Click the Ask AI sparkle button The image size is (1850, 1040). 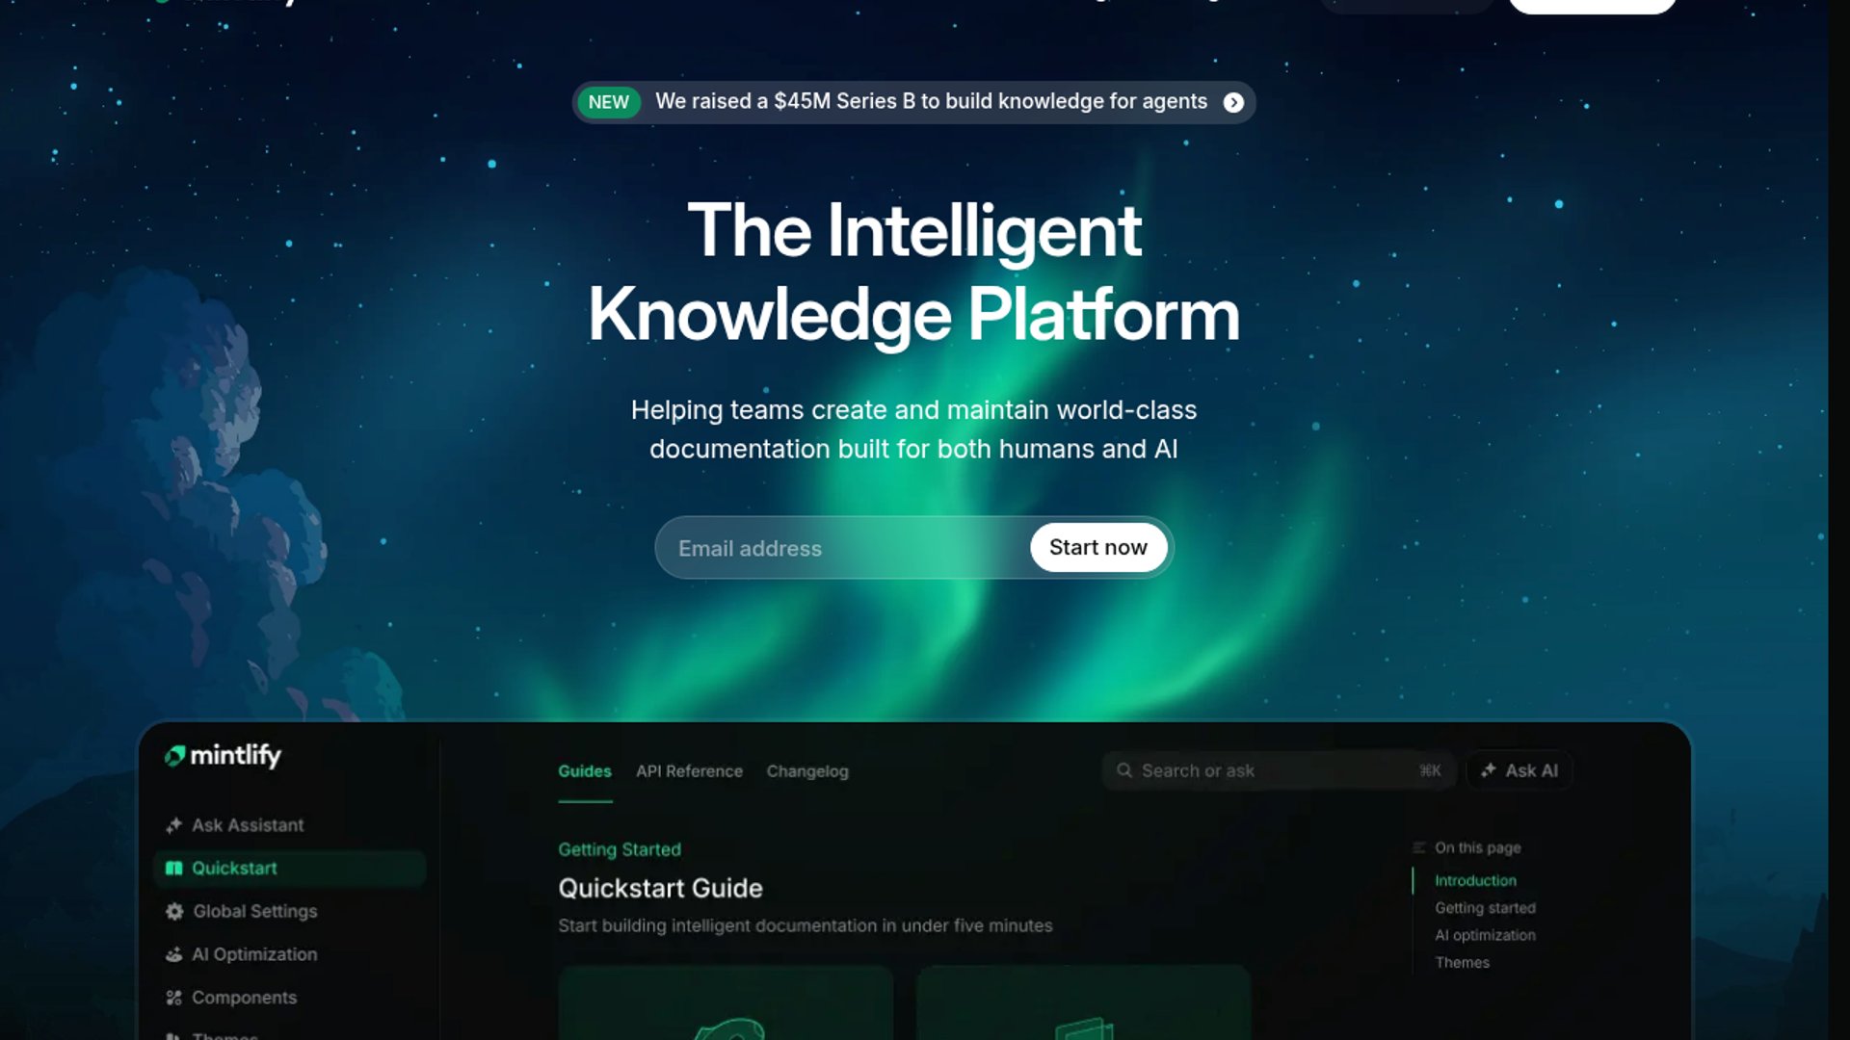1520,770
